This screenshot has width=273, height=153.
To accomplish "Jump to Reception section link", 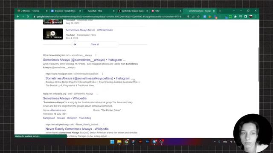I will (72, 118).
